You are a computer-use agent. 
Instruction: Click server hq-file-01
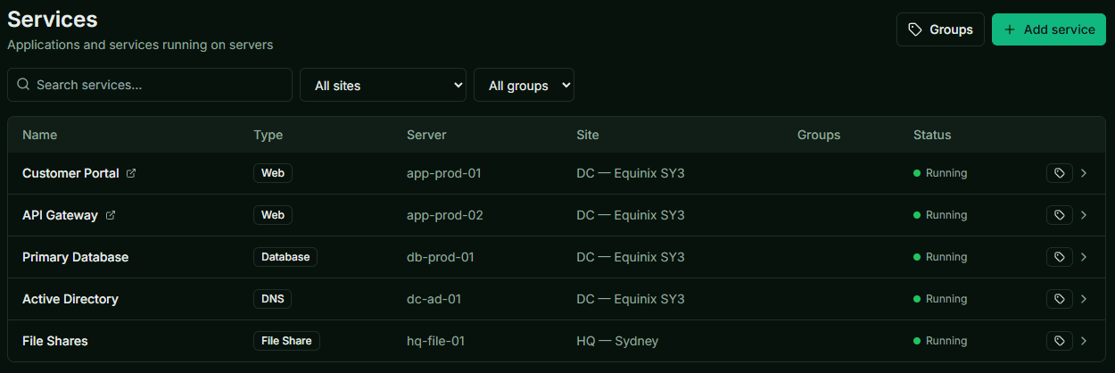pos(435,341)
